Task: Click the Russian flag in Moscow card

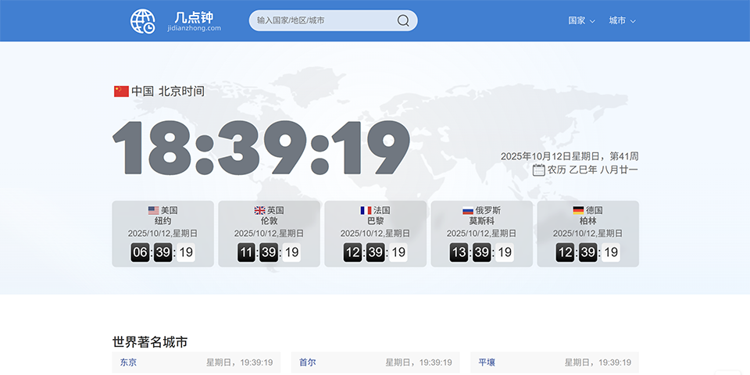Action: click(468, 210)
